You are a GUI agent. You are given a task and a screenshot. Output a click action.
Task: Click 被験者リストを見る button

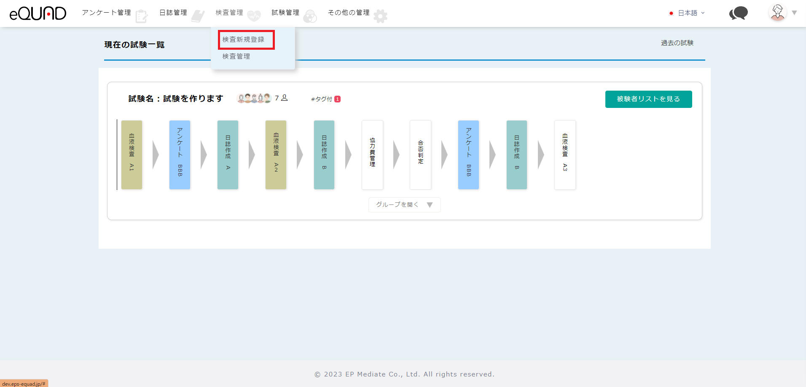[648, 99]
